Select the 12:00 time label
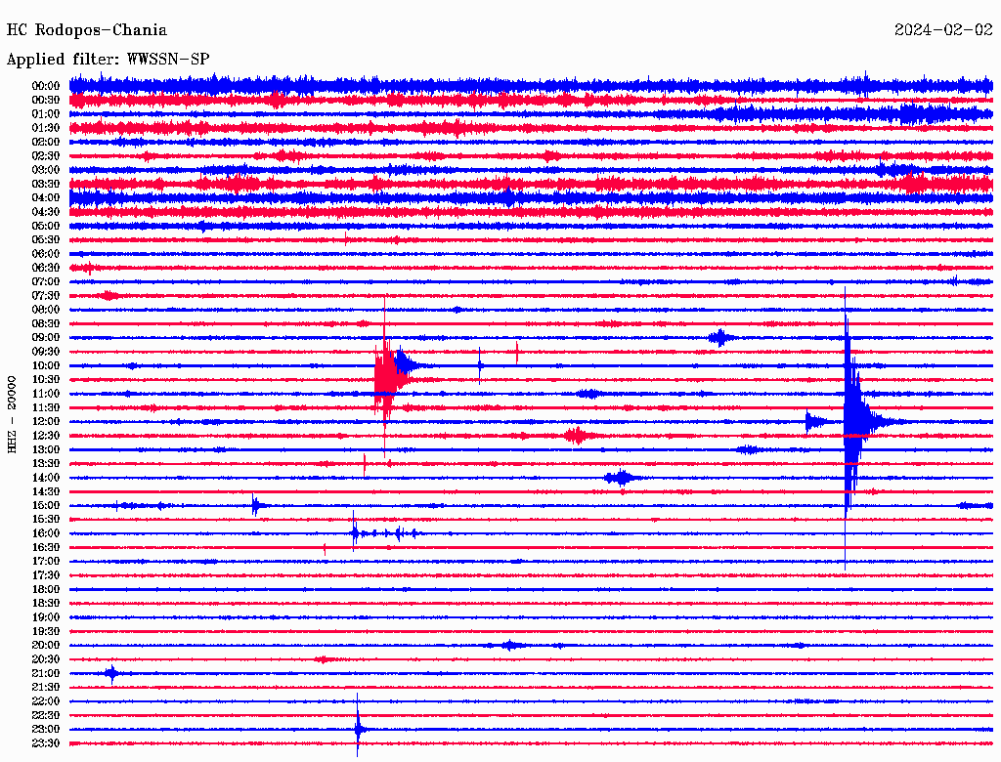The height and width of the screenshot is (762, 1001). click(46, 421)
